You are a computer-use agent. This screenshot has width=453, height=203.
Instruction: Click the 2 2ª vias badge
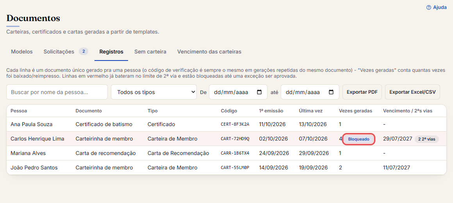(x=426, y=139)
